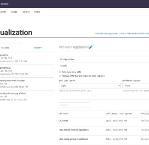Screen dimensions: 149x145
Task: Open the VMware Getting Started Guide link
Action: pos(110,34)
